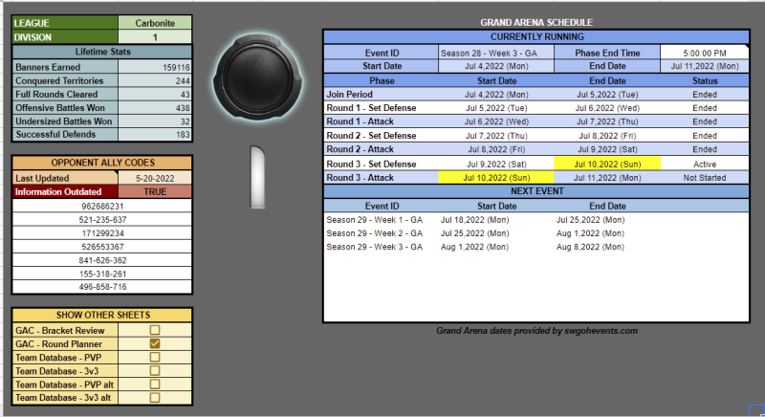Click ally code 841-626-362 cell

point(102,259)
